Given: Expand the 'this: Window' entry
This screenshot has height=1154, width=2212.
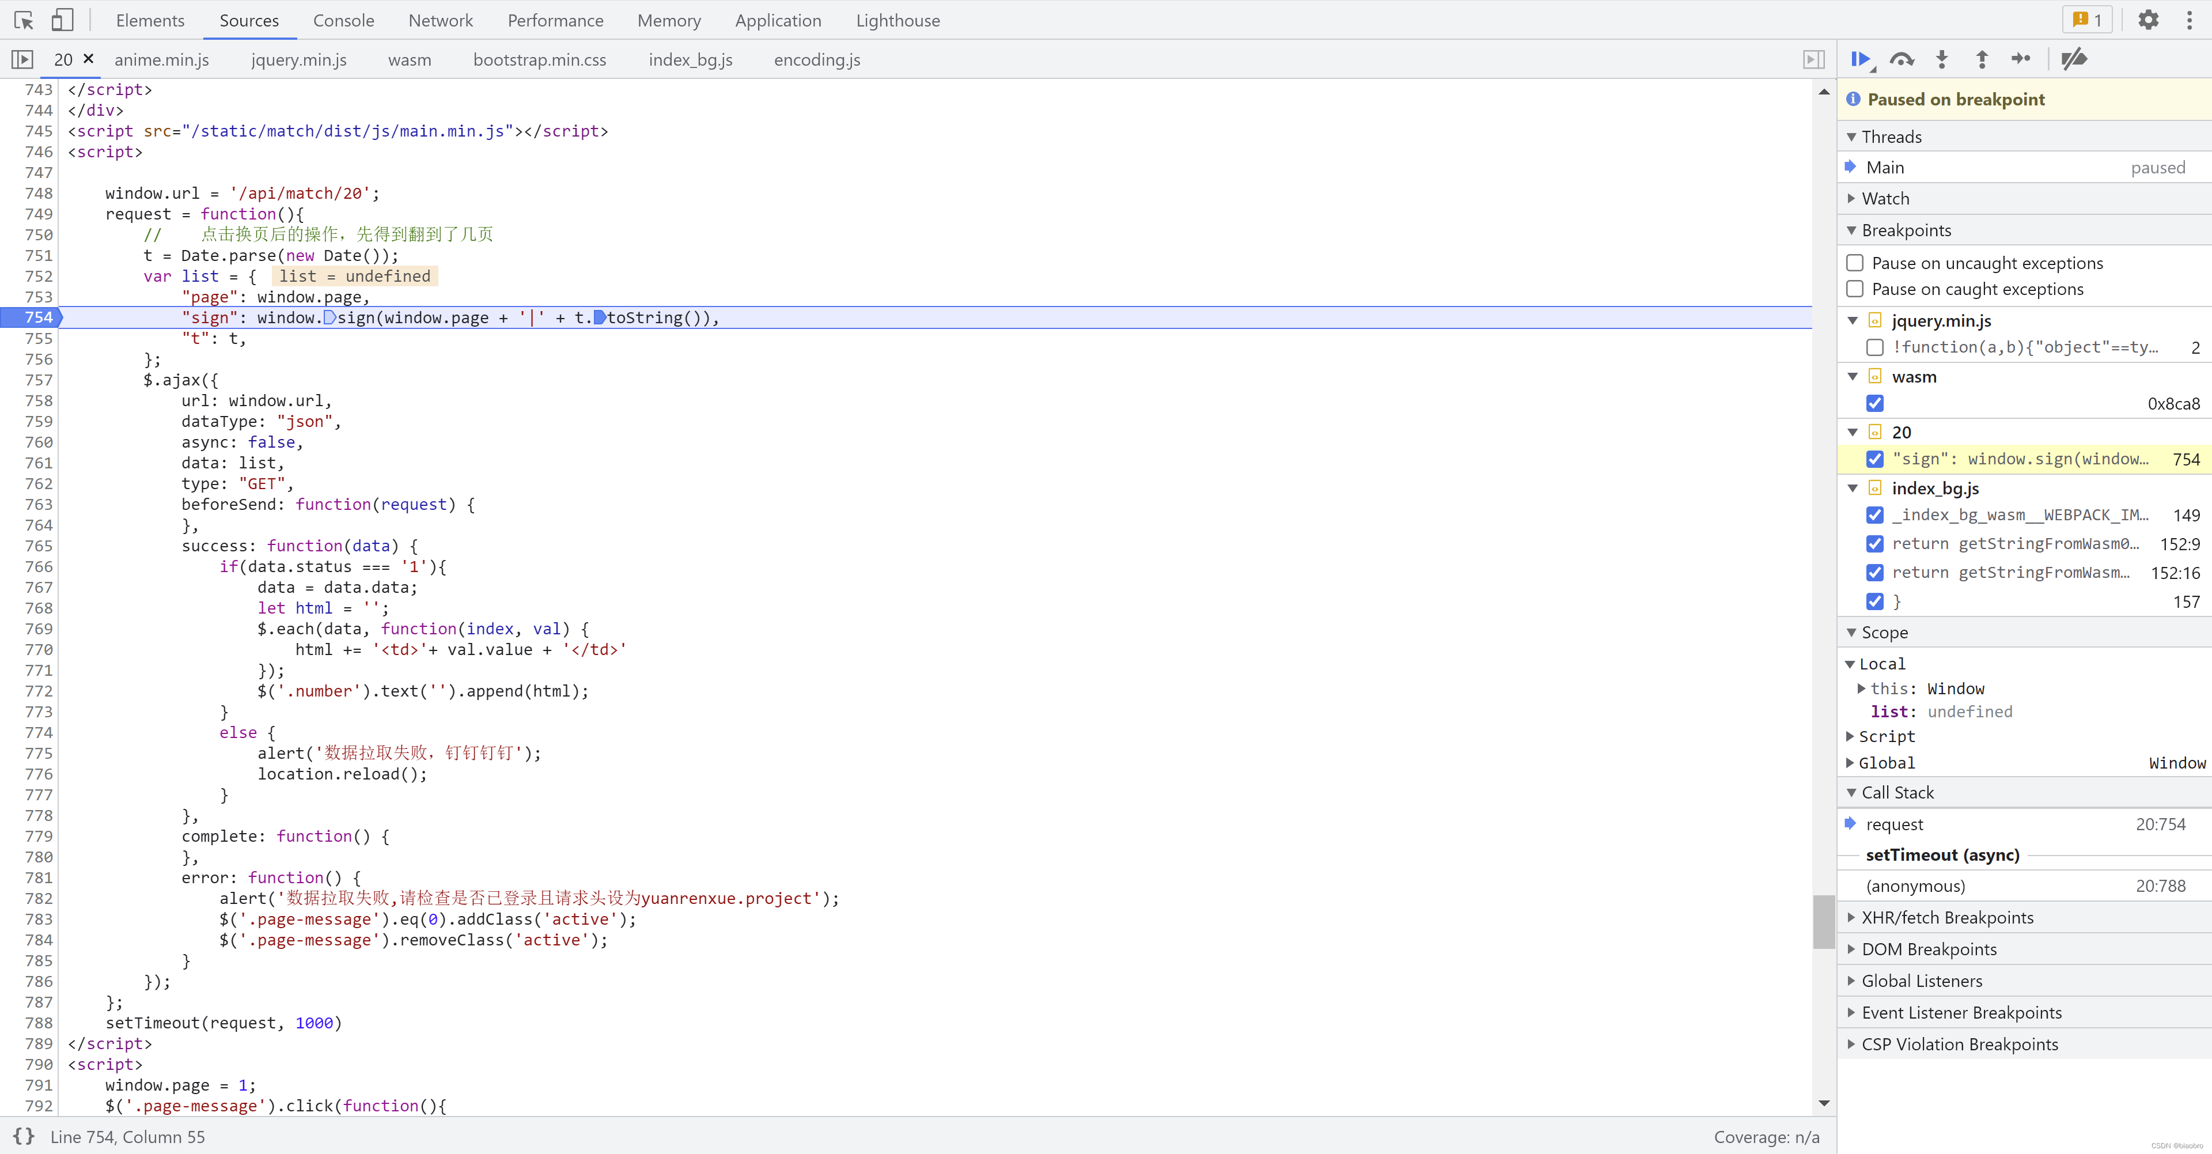Looking at the screenshot, I should 1861,688.
